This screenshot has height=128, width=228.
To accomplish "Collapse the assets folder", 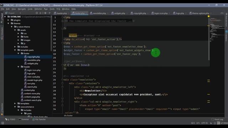I will click(x=15, y=30).
